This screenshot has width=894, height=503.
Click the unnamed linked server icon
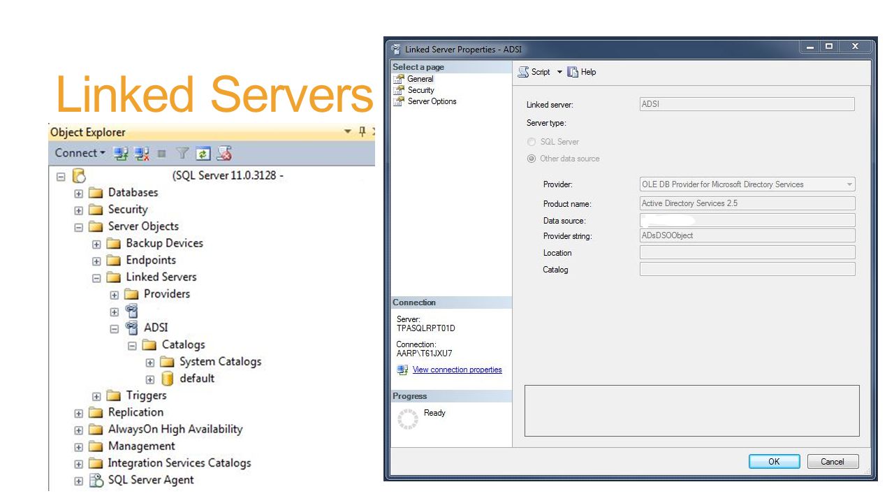tap(131, 311)
